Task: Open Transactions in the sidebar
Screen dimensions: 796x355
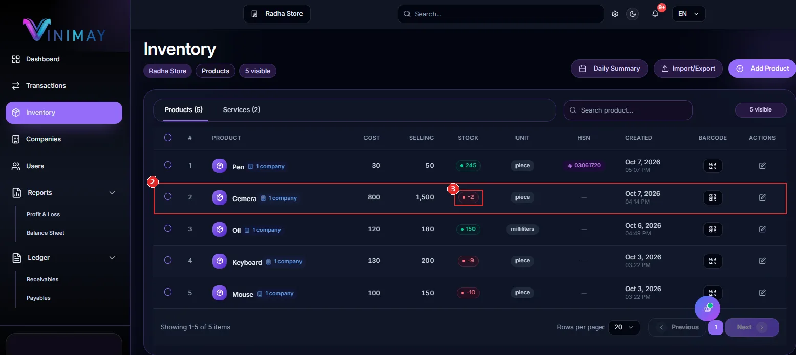Action: click(64, 86)
